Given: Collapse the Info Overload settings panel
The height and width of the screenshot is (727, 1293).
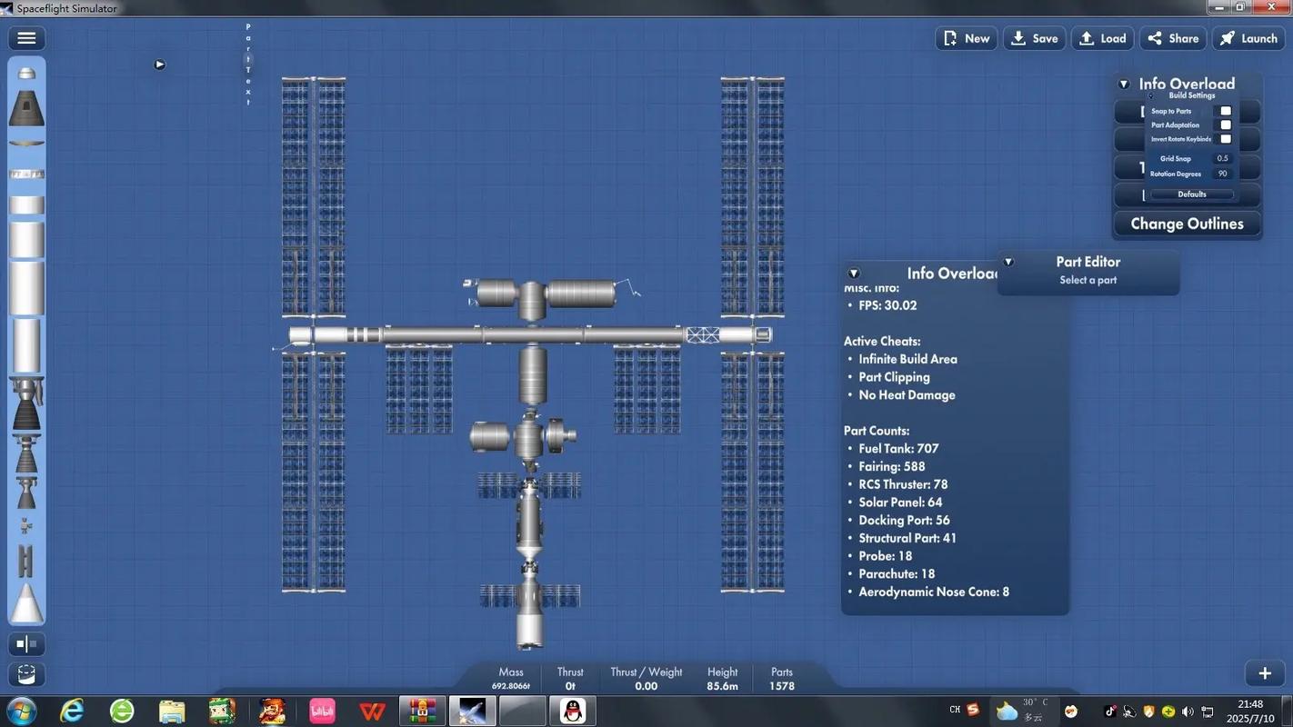Looking at the screenshot, I should pyautogui.click(x=1124, y=84).
